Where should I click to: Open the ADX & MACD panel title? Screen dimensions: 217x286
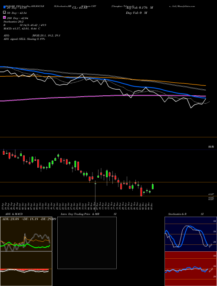pos(14,214)
